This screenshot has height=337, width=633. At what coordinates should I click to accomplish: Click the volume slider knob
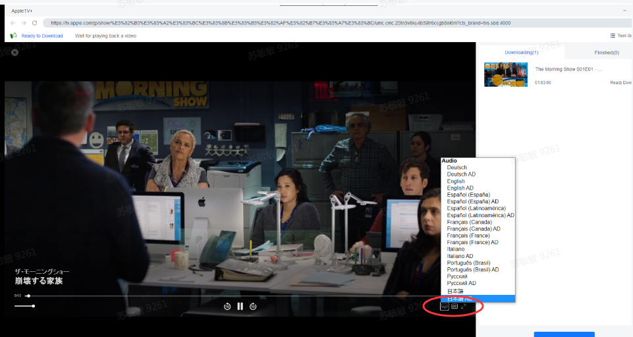pyautogui.click(x=33, y=306)
